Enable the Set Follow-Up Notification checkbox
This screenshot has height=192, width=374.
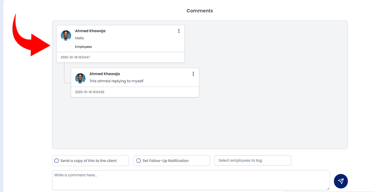[139, 161]
